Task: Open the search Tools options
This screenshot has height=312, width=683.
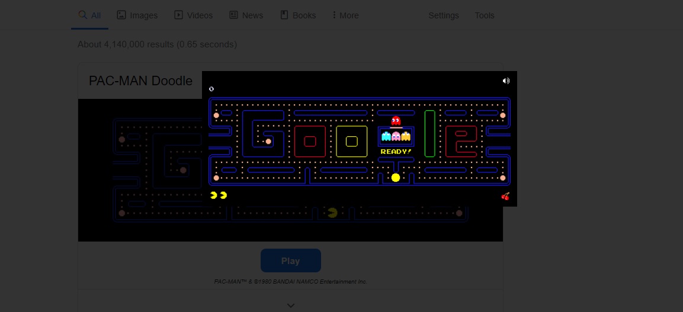Action: coord(485,15)
